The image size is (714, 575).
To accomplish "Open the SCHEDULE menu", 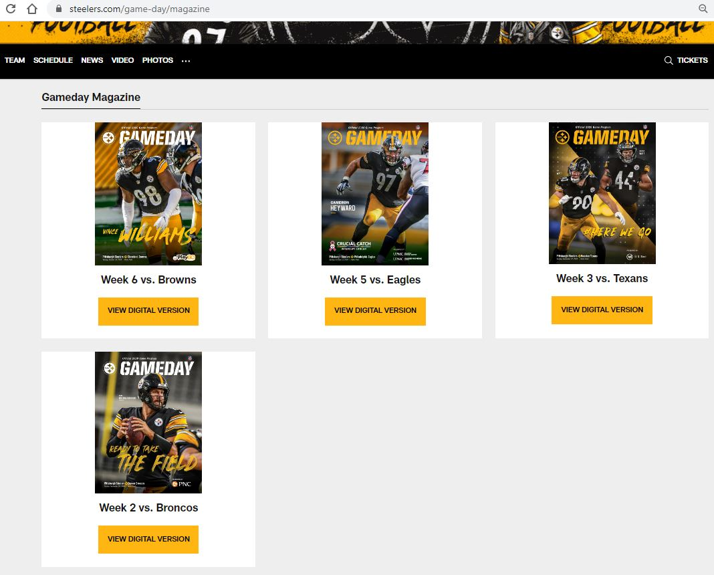I will (x=53, y=60).
